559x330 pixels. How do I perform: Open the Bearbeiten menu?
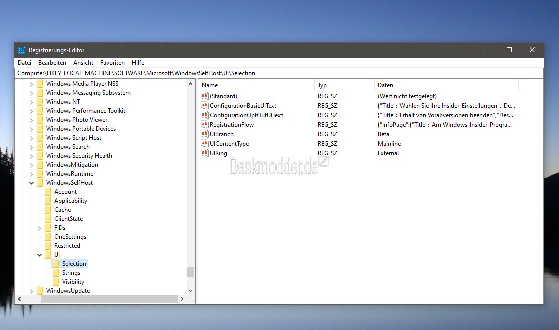(52, 63)
